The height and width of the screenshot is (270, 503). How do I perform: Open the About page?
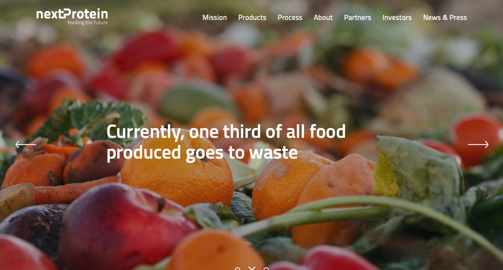coord(323,17)
